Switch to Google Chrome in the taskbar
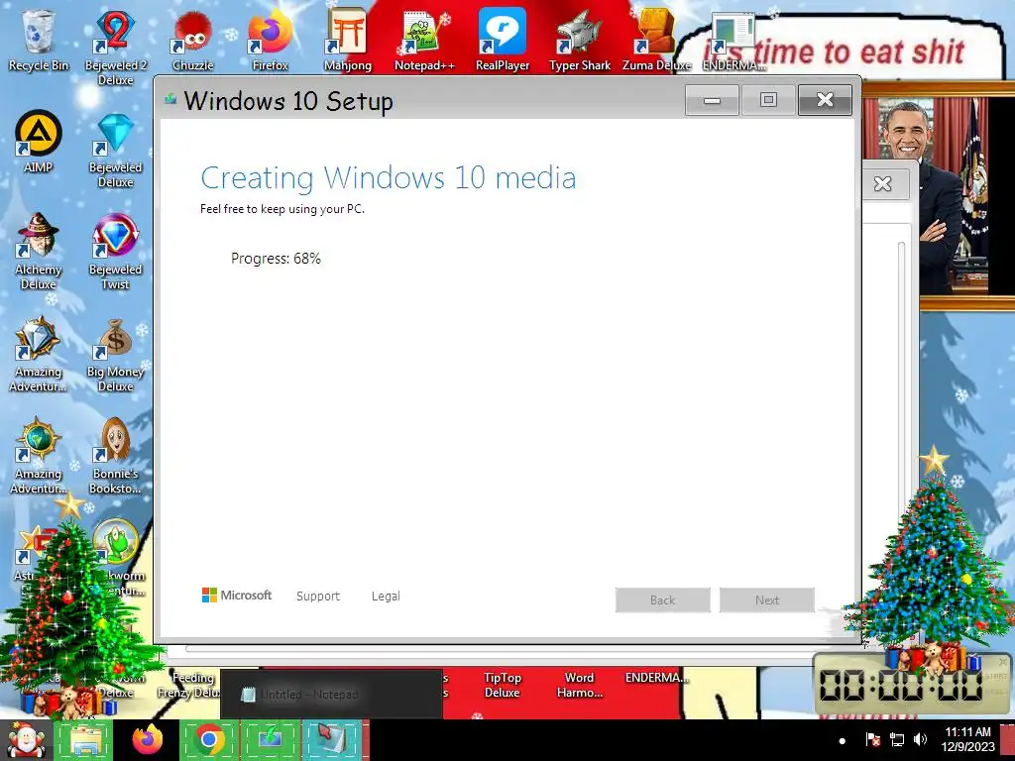Viewport: 1015px width, 761px height. click(209, 740)
